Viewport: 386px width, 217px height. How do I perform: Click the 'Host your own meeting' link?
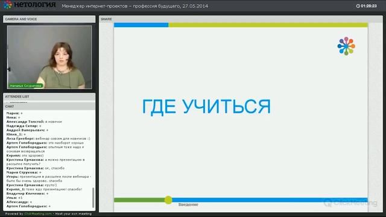pyautogui.click(x=74, y=214)
